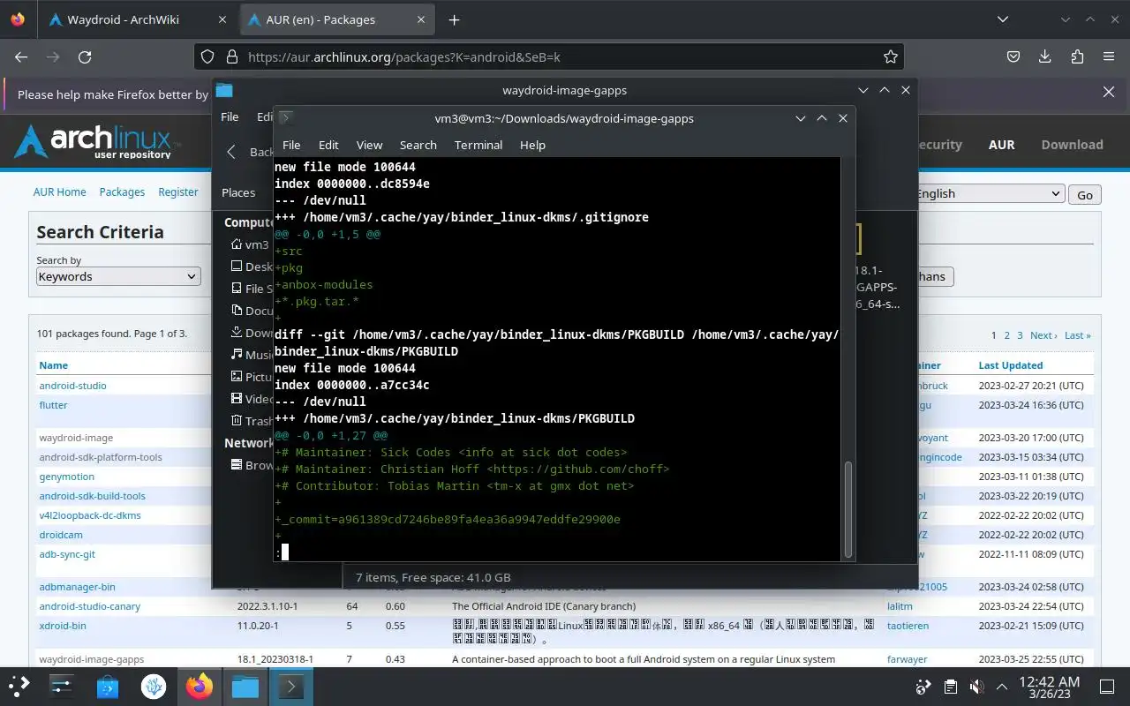
Task: Open the xdroid-bin package link
Action: pos(63,626)
